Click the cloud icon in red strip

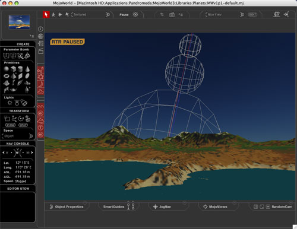[40, 91]
